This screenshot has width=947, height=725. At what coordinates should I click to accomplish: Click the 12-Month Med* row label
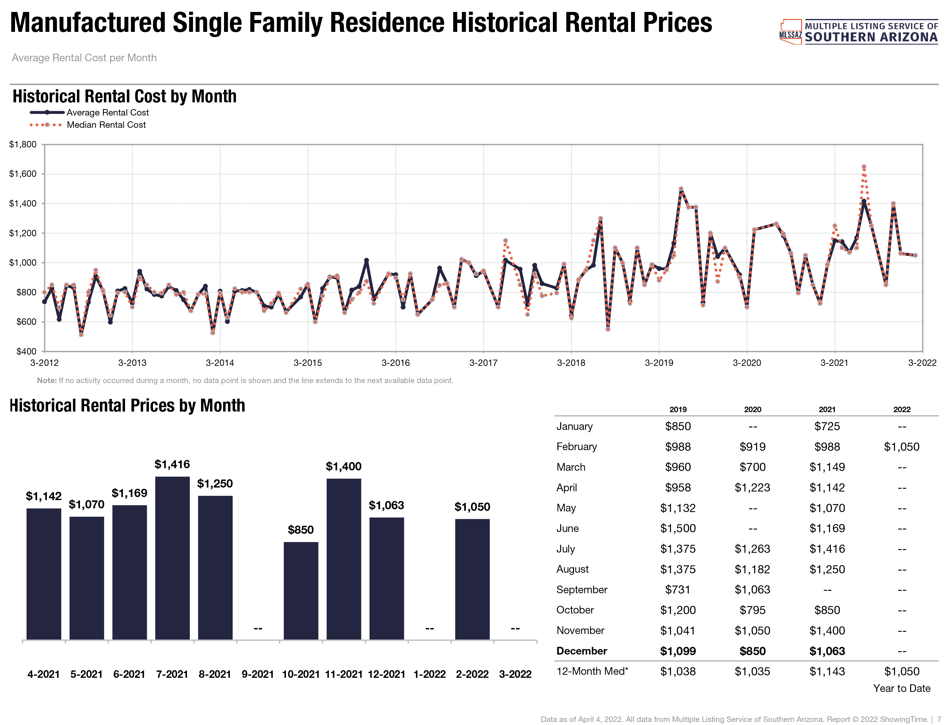(x=592, y=671)
